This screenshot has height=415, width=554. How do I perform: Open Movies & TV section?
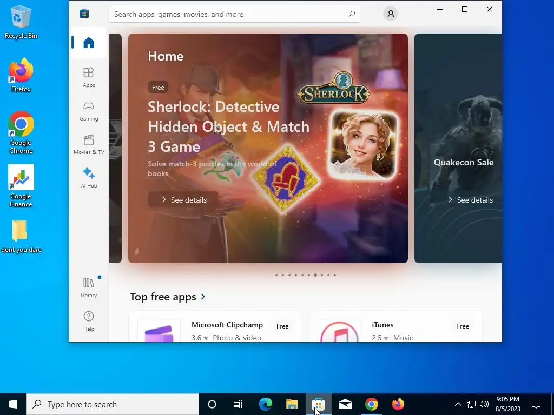(89, 144)
